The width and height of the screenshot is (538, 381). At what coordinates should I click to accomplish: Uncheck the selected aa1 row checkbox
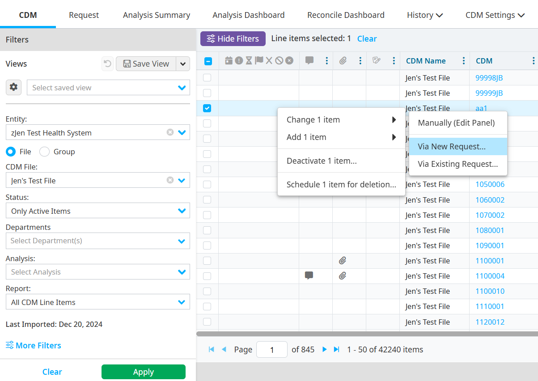coord(207,108)
